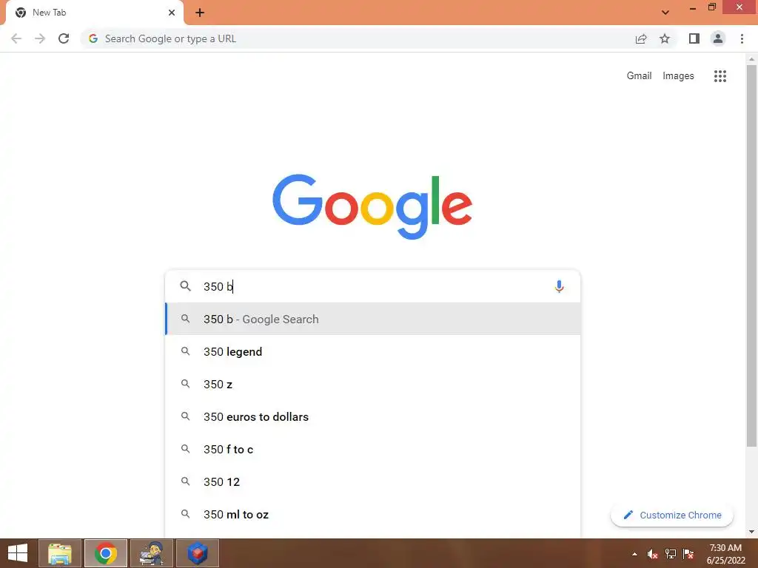
Task: Click Customize Chrome button
Action: [x=672, y=515]
